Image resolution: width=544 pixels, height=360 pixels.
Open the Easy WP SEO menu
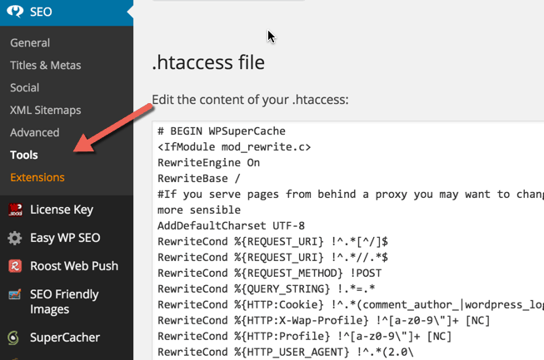pyautogui.click(x=65, y=238)
